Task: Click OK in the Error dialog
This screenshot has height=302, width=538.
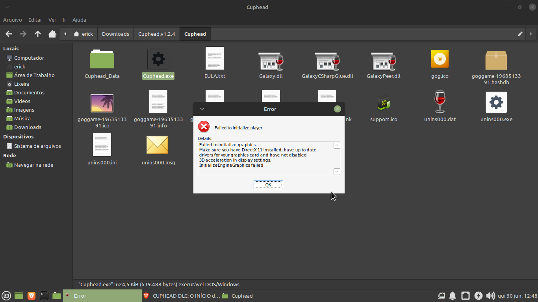Action: 268,185
